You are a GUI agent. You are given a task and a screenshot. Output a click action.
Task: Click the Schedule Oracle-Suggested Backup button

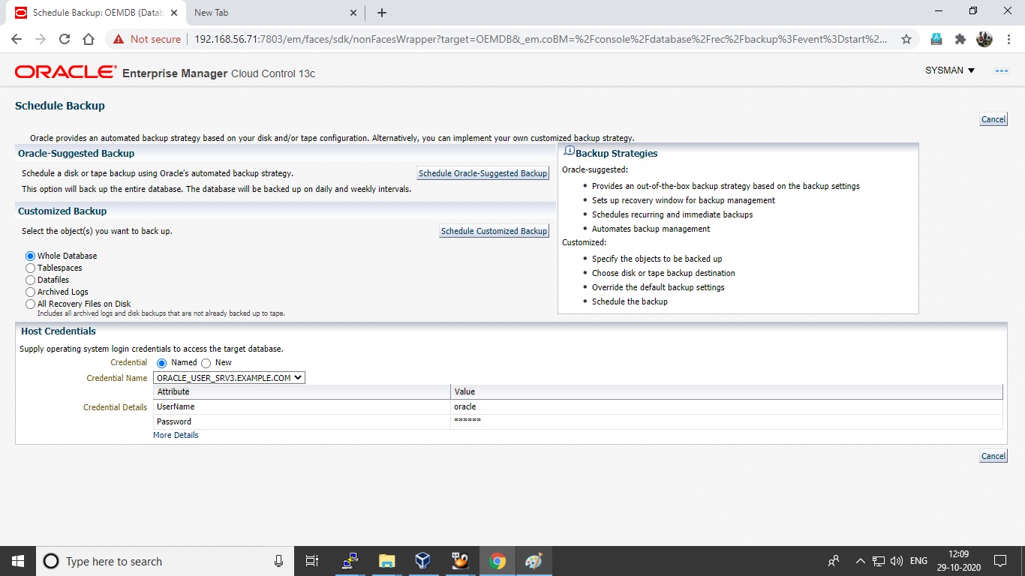pos(482,172)
